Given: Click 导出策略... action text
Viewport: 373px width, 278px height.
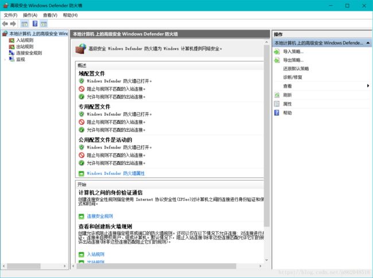Looking at the screenshot, I should pyautogui.click(x=293, y=60).
